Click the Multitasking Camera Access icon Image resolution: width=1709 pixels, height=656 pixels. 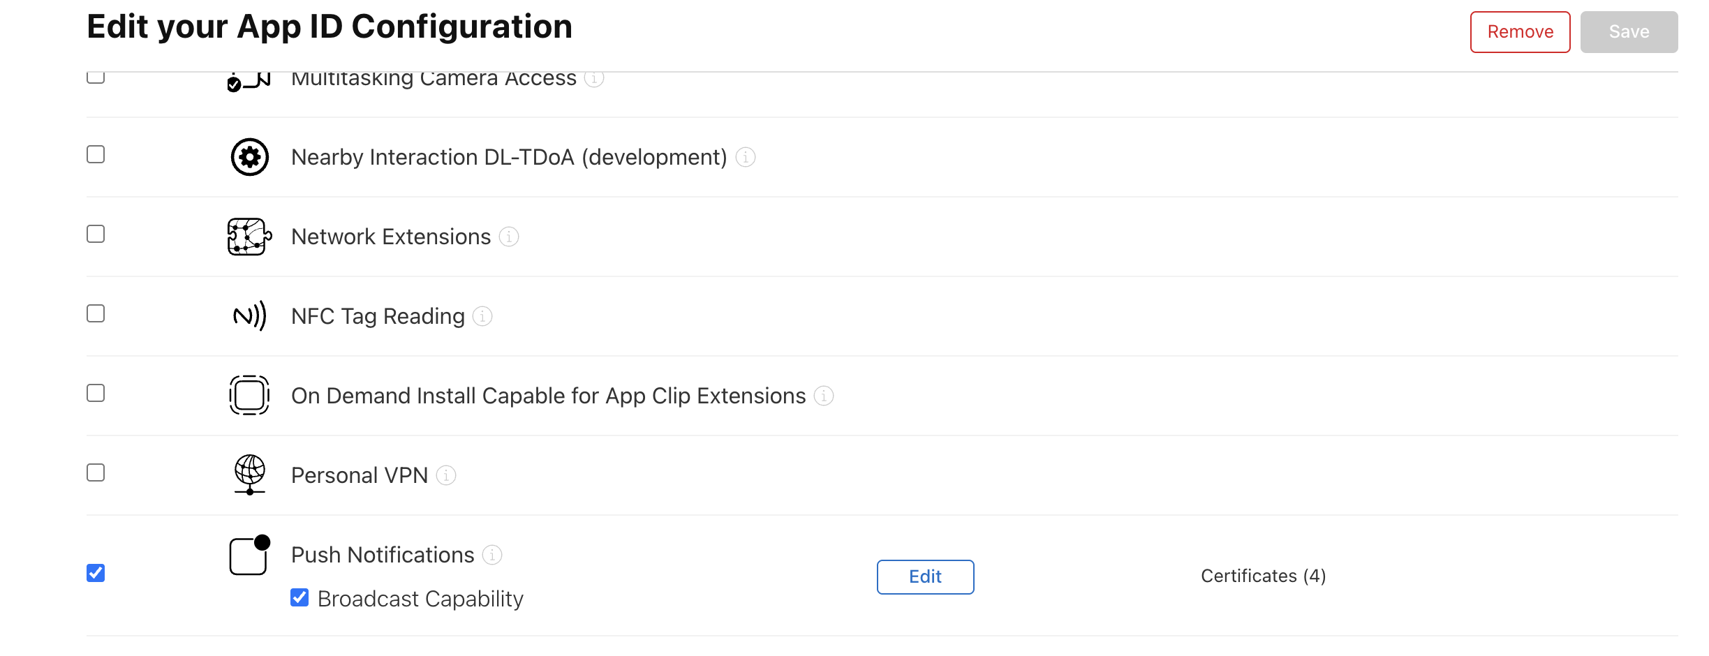(x=247, y=78)
